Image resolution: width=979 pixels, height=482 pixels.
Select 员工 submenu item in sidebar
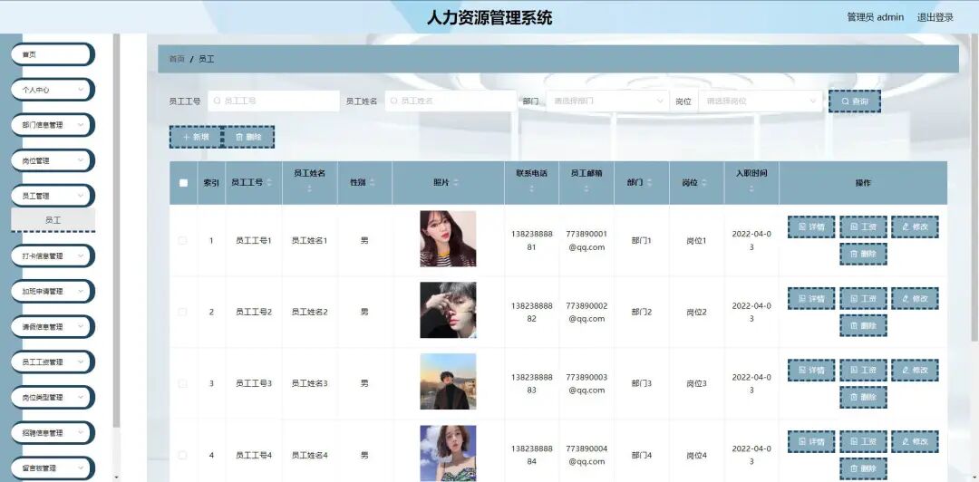(x=53, y=220)
